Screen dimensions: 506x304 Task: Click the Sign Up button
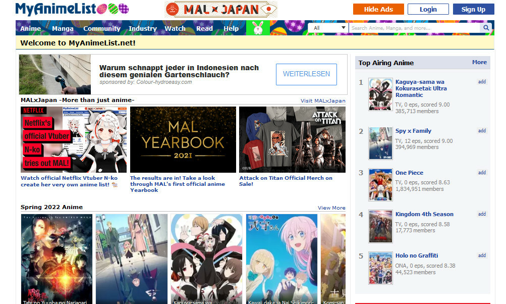click(x=473, y=9)
